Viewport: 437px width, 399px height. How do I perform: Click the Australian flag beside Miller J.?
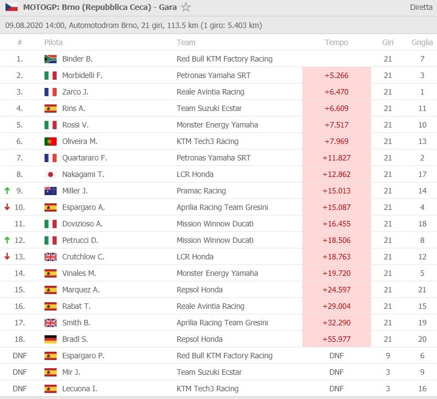point(51,191)
